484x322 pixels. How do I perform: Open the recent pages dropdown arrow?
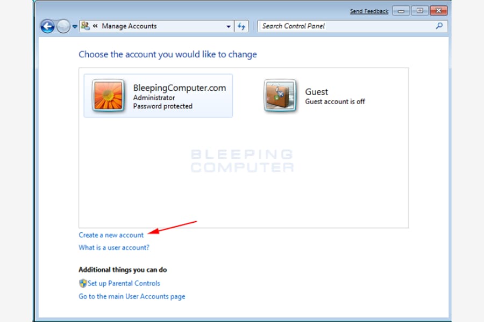(x=75, y=26)
